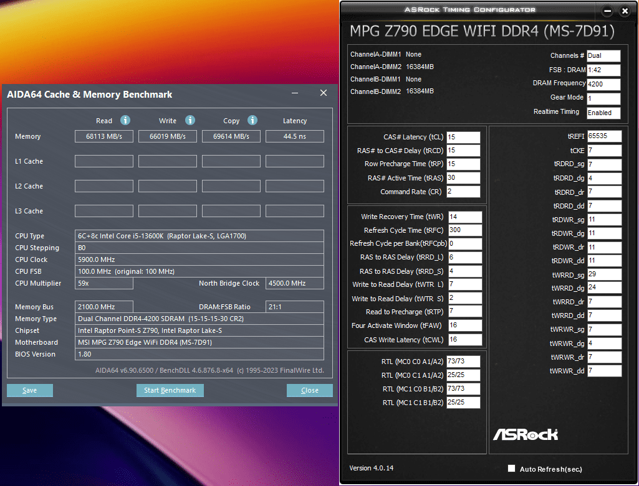This screenshot has height=486, width=639.
Task: Click the Close button in AIDA64
Action: (x=310, y=390)
